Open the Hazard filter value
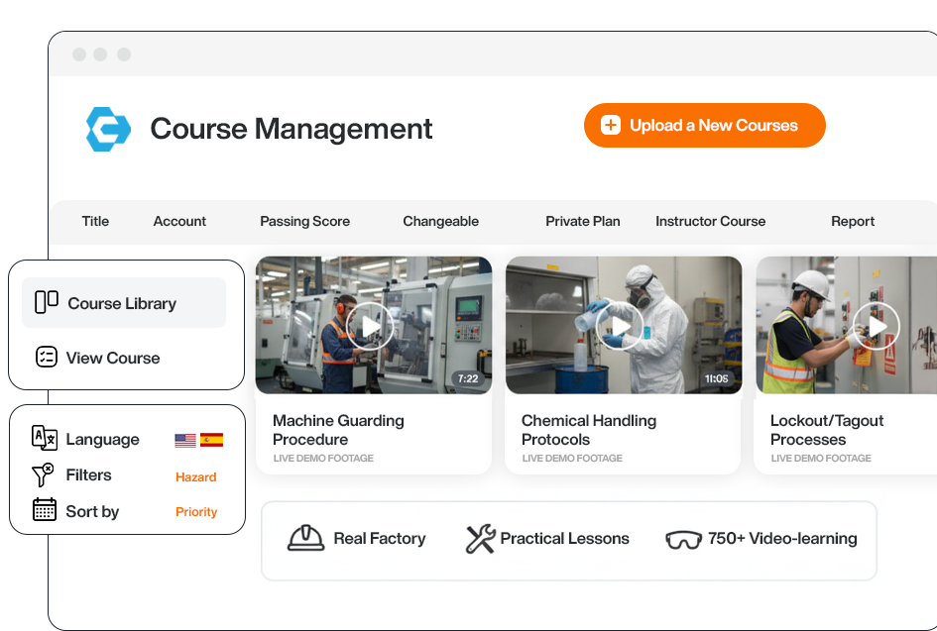Screen dimensions: 937x631 (x=196, y=476)
